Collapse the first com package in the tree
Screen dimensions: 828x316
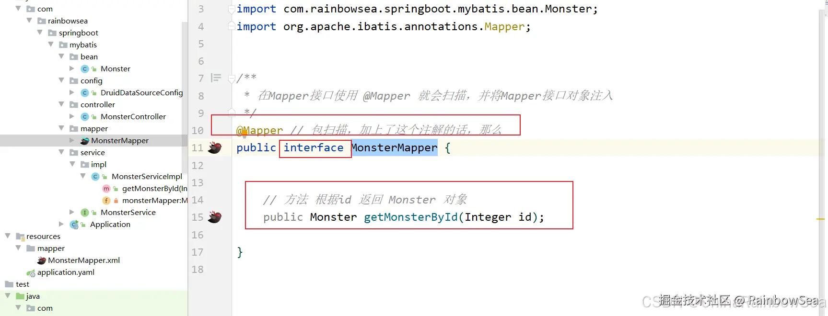[x=18, y=9]
